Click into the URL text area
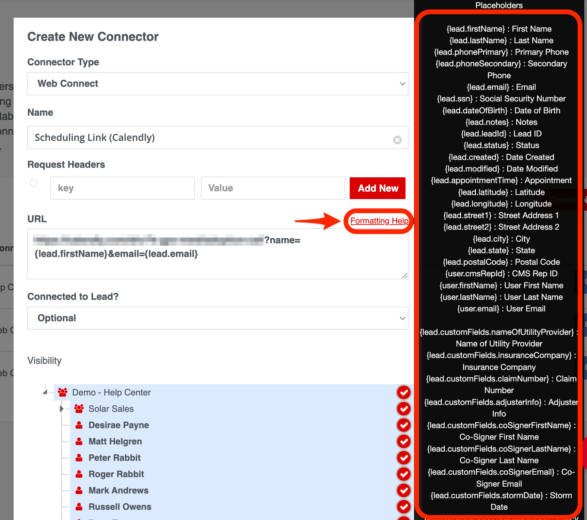This screenshot has width=587, height=520. tap(218, 265)
